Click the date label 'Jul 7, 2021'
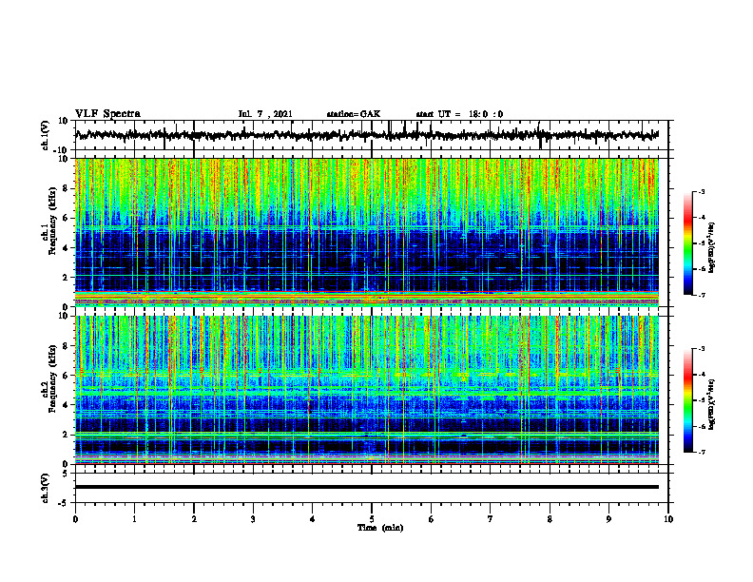The height and width of the screenshot is (582, 753). (265, 114)
